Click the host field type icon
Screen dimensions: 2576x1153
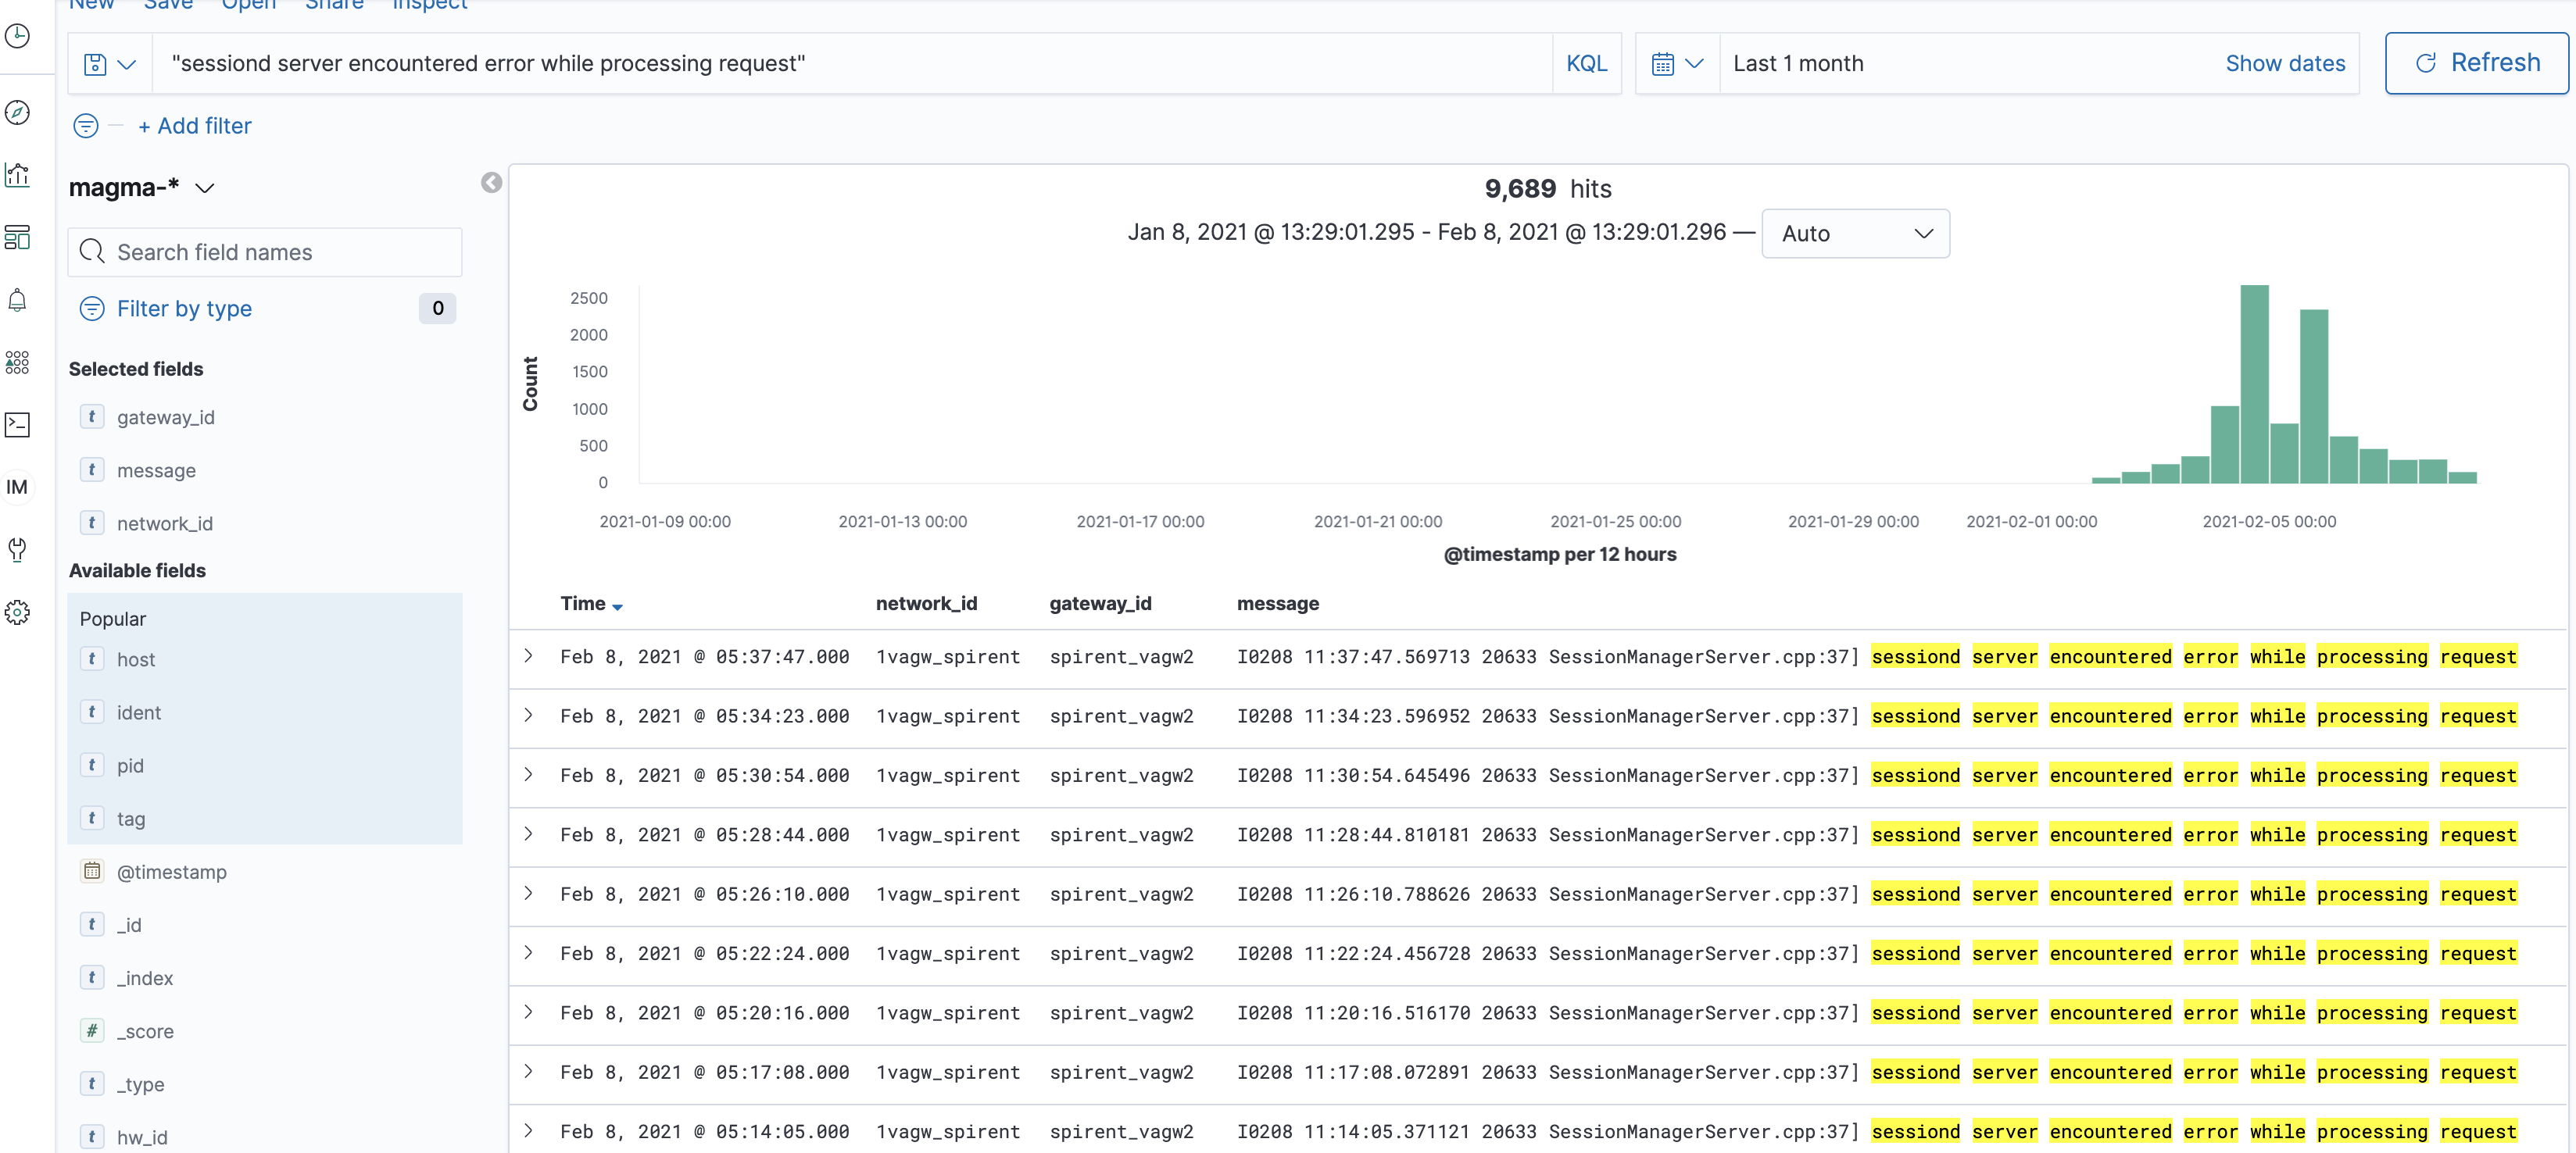(x=92, y=659)
